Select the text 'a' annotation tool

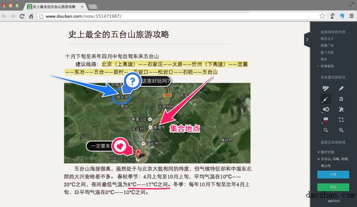[x=341, y=99]
